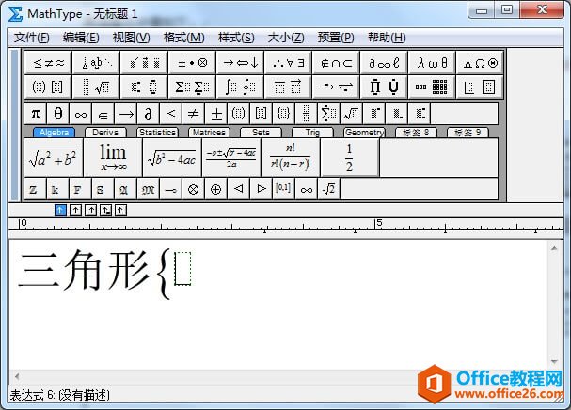Switch to the 标签 9 tab
Image resolution: width=571 pixels, height=410 pixels.
[x=468, y=133]
